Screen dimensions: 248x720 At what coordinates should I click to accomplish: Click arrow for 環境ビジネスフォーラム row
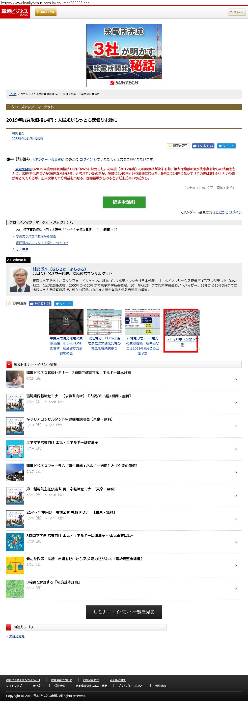(x=236, y=472)
